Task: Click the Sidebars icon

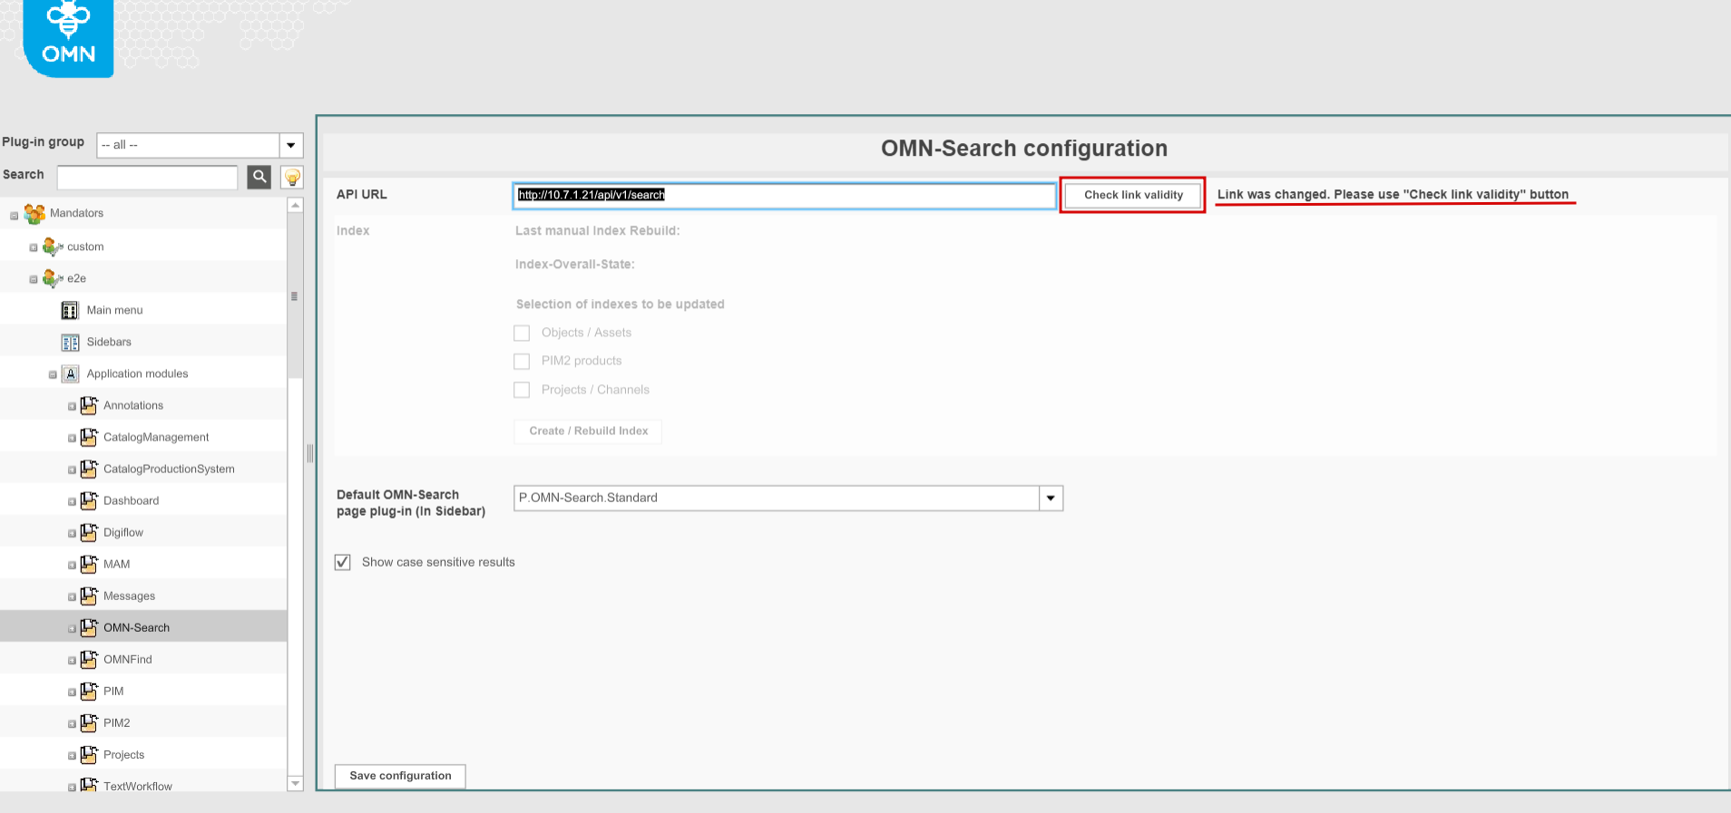Action: [70, 343]
